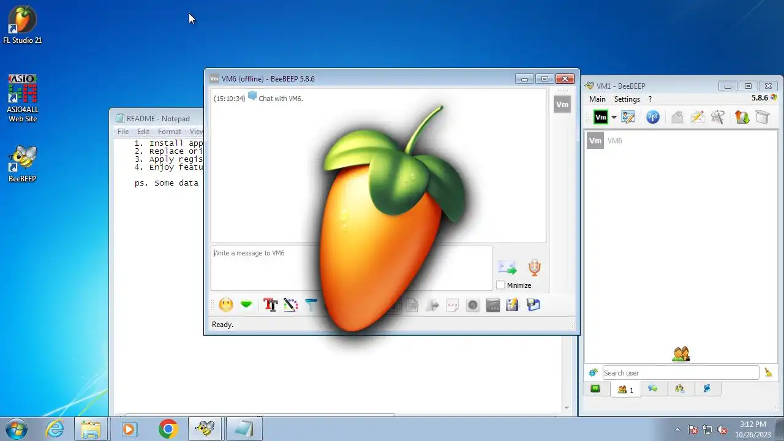Click the Write a message to VM6 box

coord(351,268)
